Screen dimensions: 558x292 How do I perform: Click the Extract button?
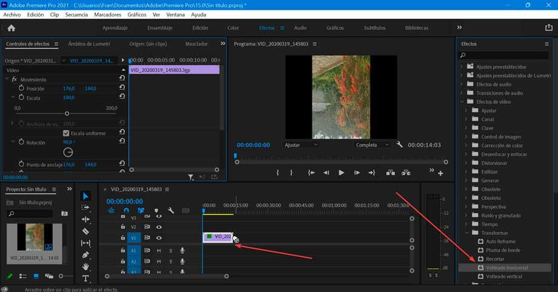(x=406, y=172)
